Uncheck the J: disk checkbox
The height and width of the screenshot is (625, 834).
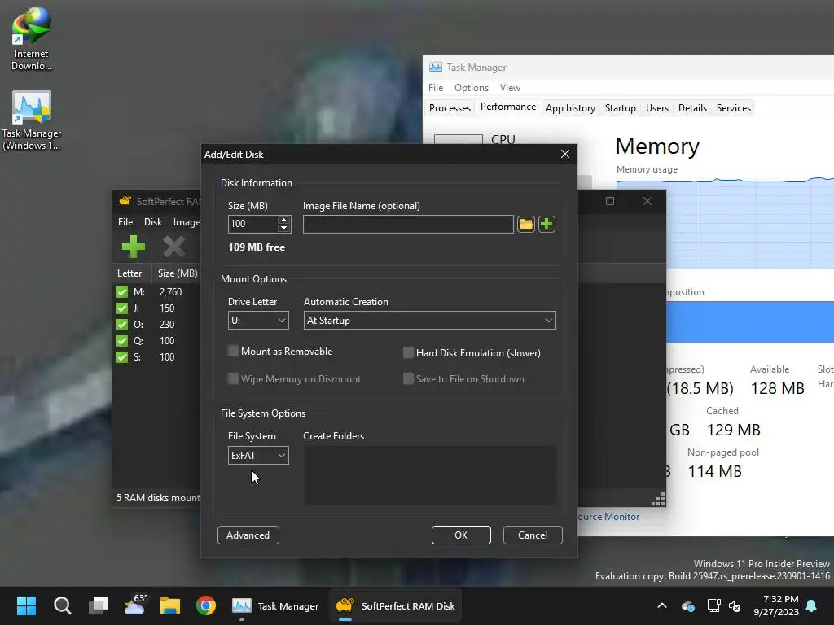click(122, 308)
